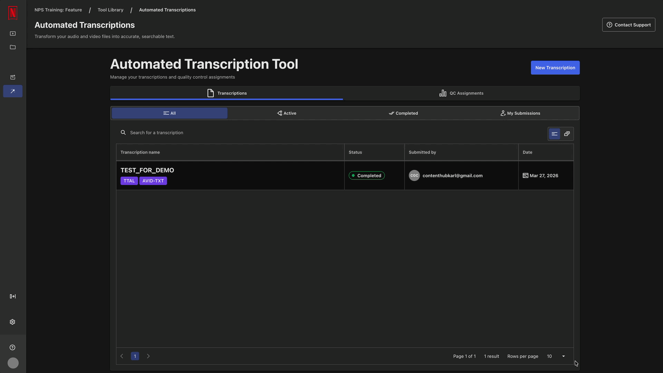Open Tool Library from the breadcrumb
663x373 pixels.
[x=110, y=10]
